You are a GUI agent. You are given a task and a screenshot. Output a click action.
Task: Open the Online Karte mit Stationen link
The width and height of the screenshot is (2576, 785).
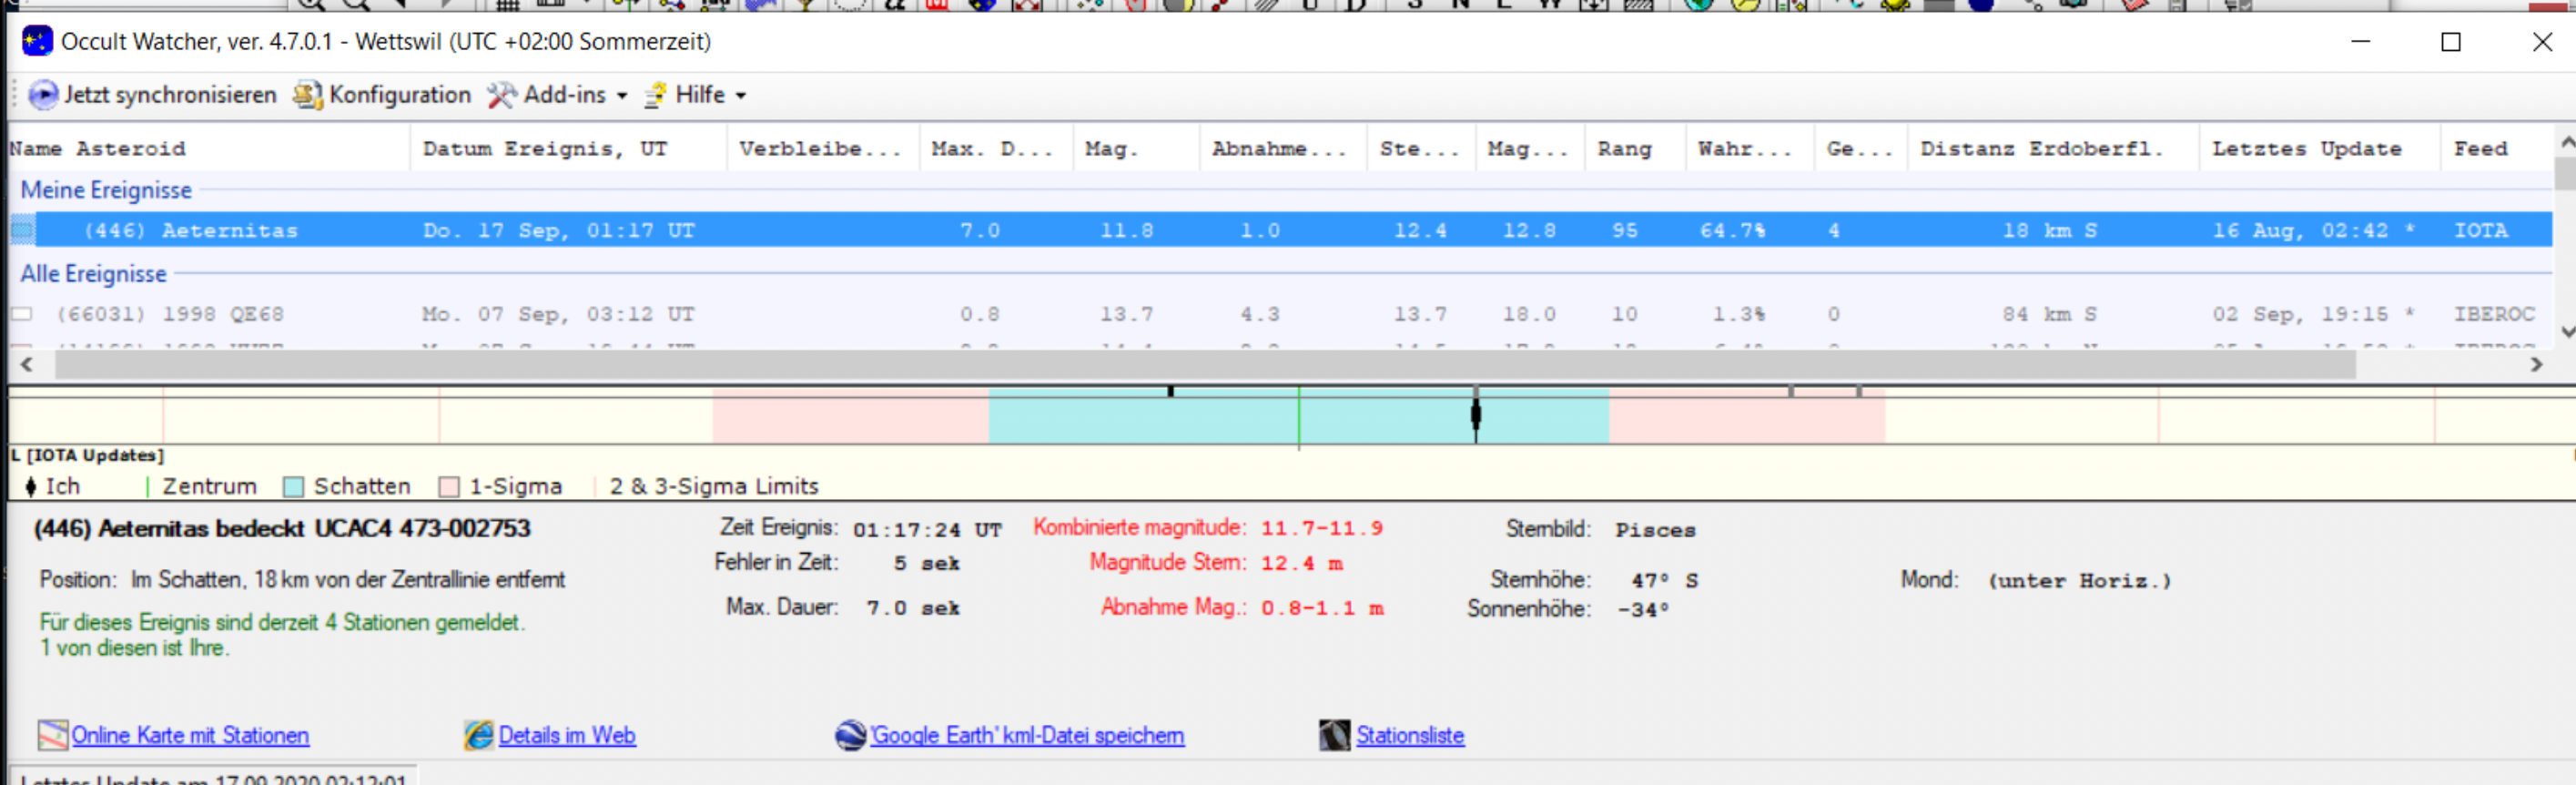point(190,735)
